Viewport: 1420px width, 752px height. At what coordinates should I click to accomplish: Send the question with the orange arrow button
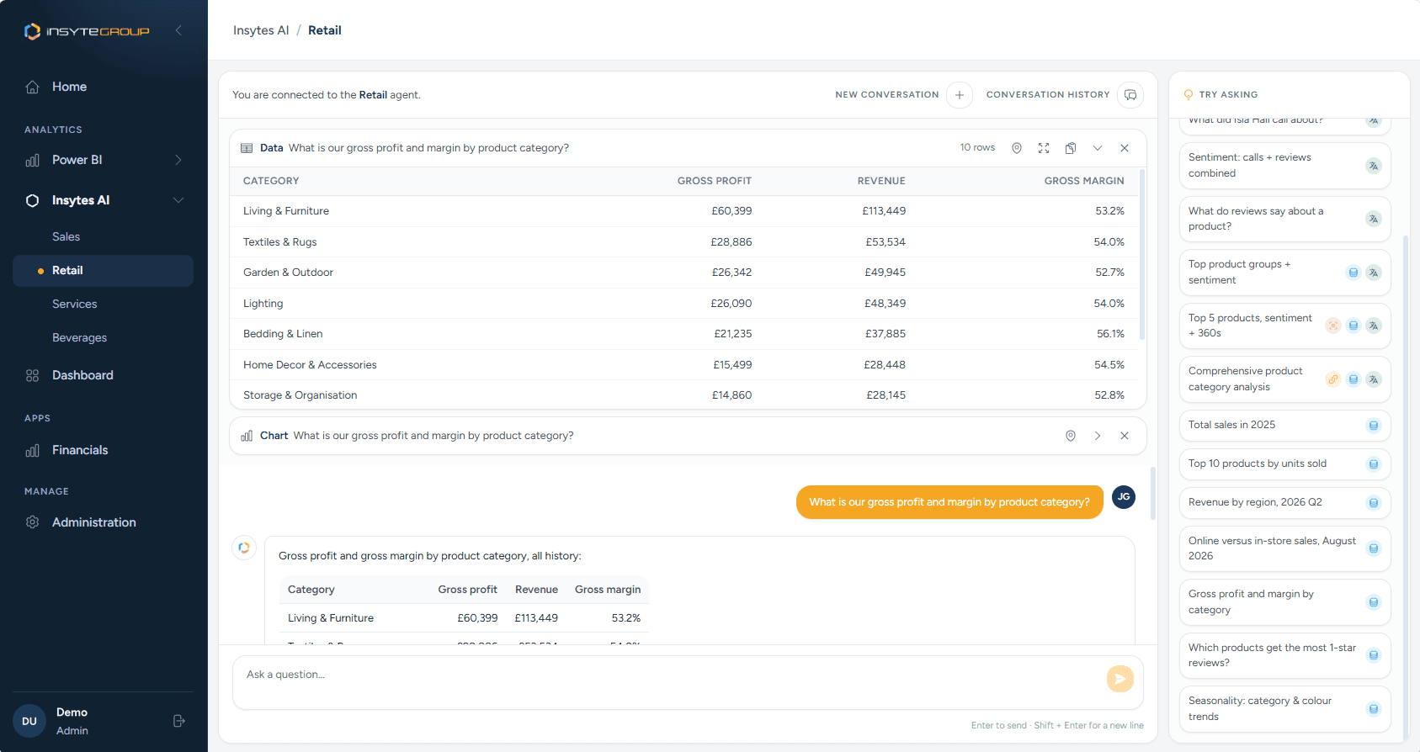coord(1120,679)
